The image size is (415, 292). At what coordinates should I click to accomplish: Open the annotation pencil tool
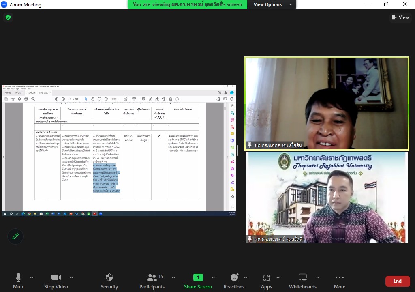pos(15,236)
